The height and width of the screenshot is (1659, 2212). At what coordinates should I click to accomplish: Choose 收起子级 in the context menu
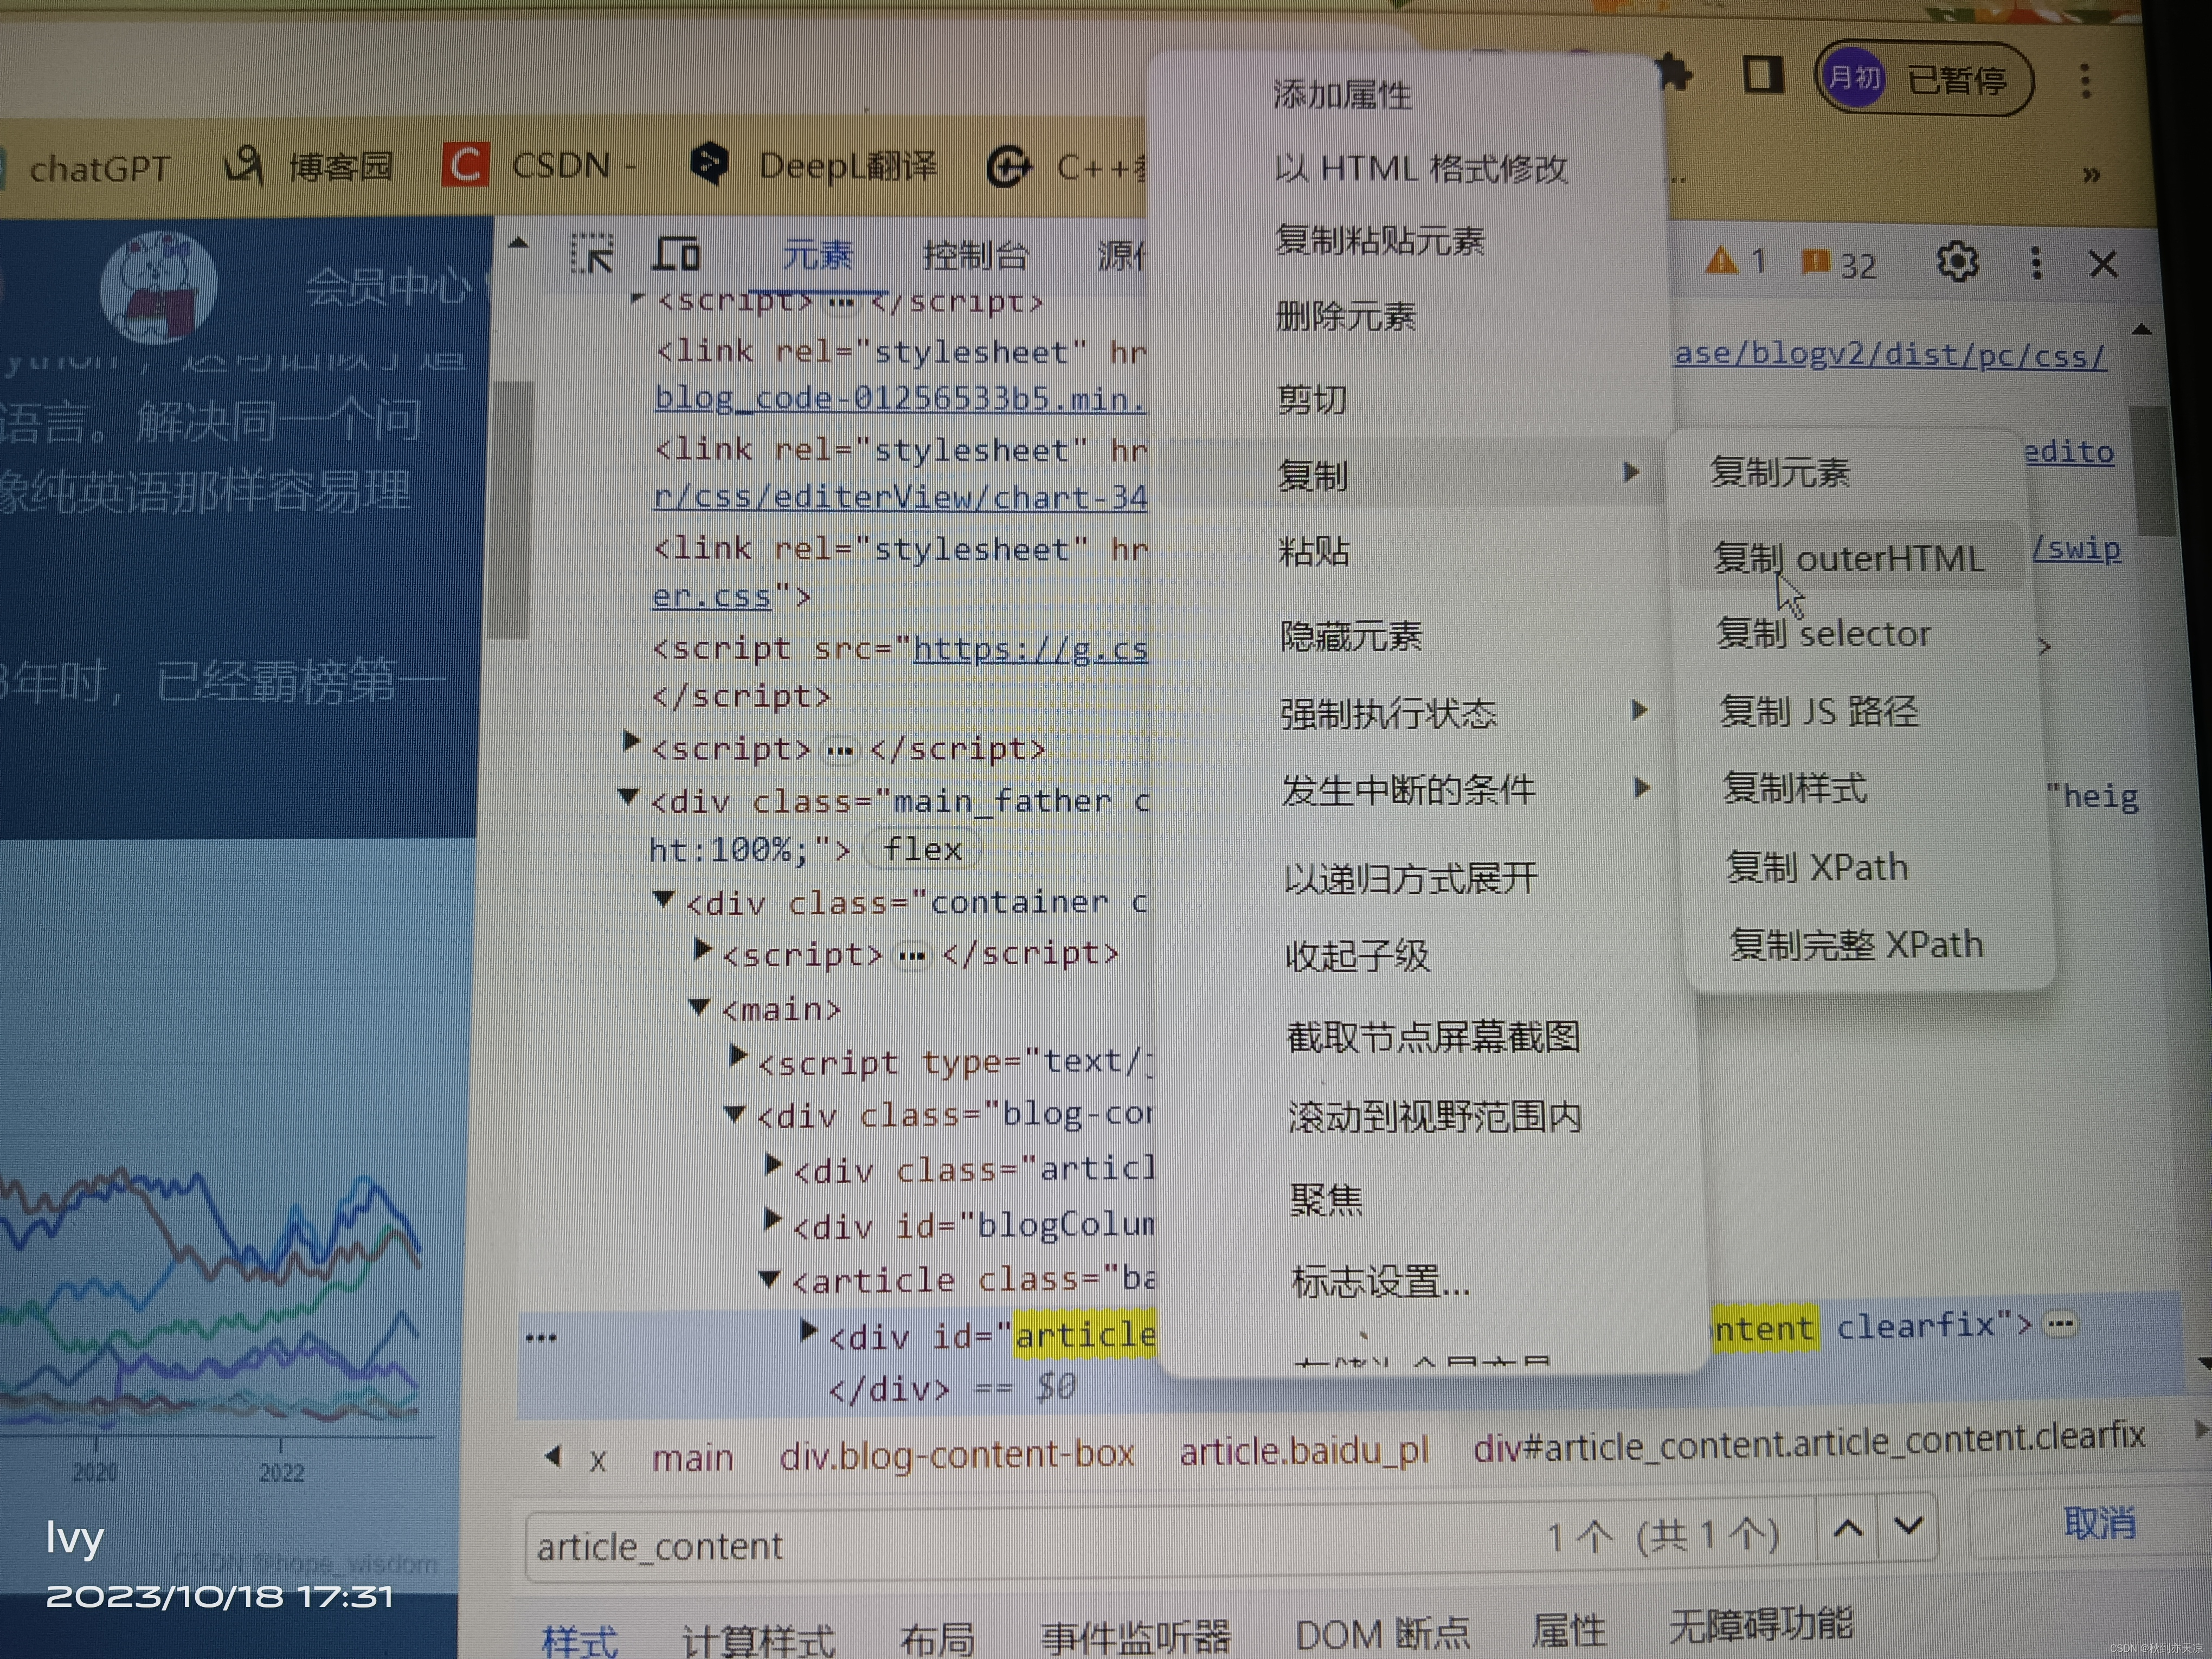[x=1357, y=956]
